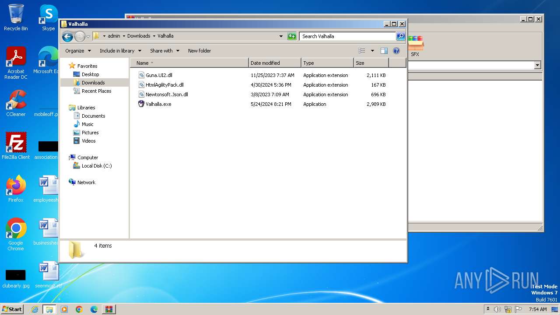Click the WinRAR taskbar icon
560x315 pixels.
pos(109,309)
